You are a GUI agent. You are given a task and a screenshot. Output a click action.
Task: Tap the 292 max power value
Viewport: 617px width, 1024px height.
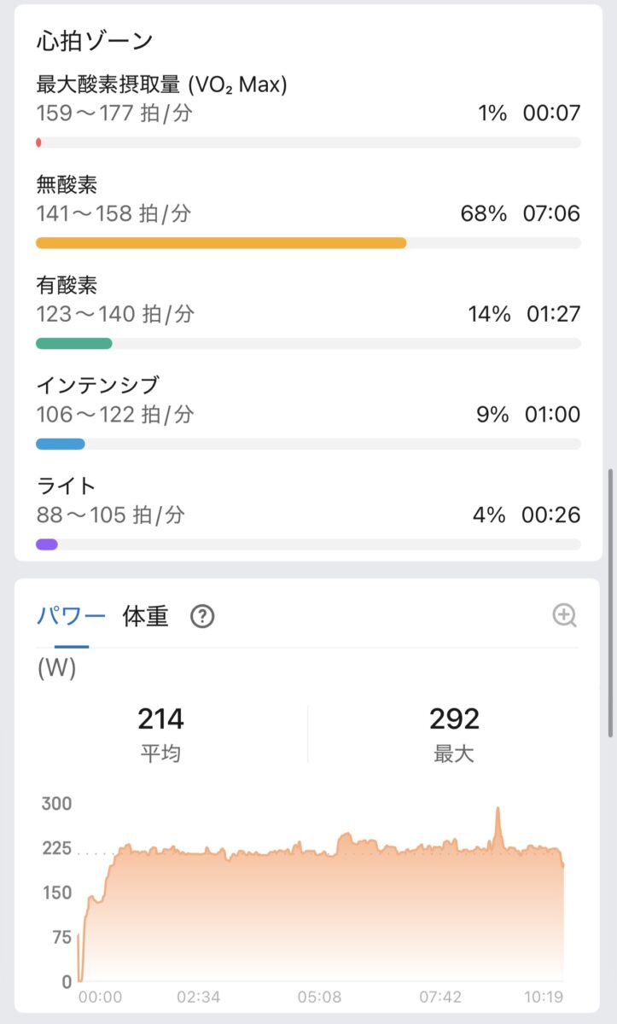(454, 719)
